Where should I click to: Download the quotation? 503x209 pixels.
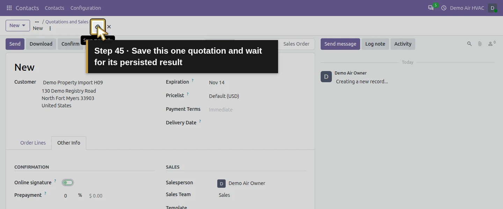click(x=41, y=44)
